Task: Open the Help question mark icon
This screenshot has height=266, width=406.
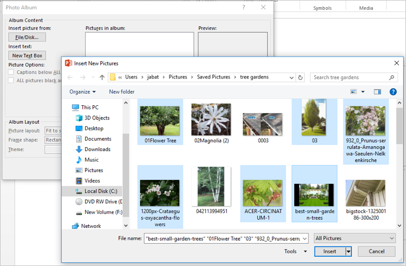Action: tap(392, 92)
